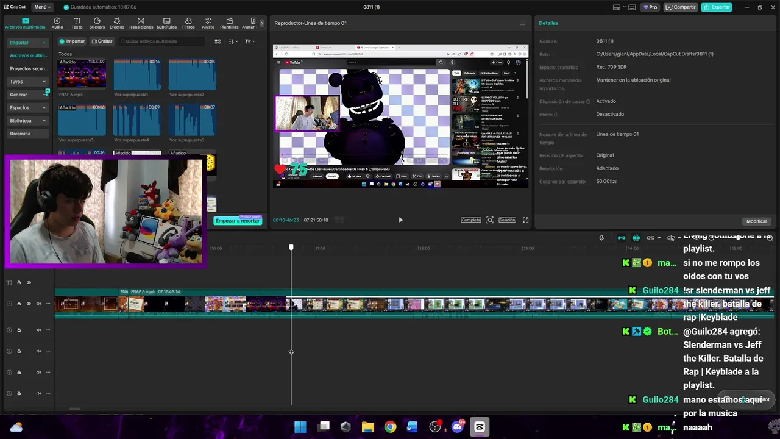Click the Empezar a recortar button

tap(238, 221)
